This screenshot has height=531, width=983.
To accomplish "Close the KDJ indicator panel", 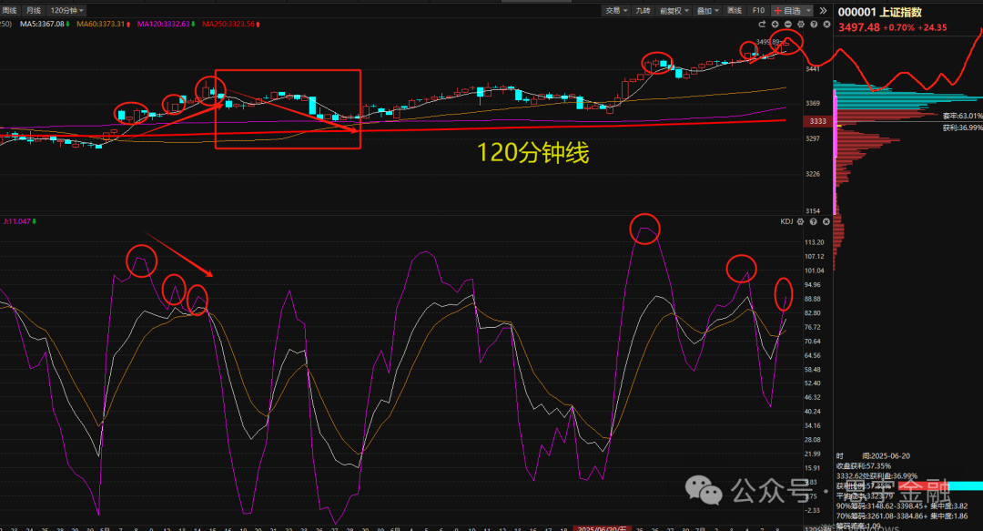I will [x=826, y=221].
